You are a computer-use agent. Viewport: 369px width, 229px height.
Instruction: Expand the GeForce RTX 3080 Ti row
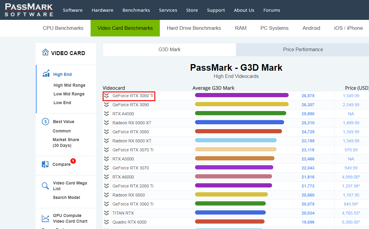pos(106,96)
